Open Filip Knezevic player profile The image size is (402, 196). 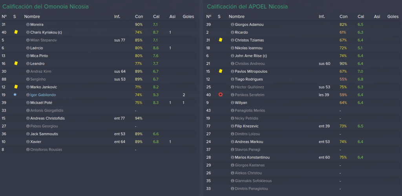247,126
